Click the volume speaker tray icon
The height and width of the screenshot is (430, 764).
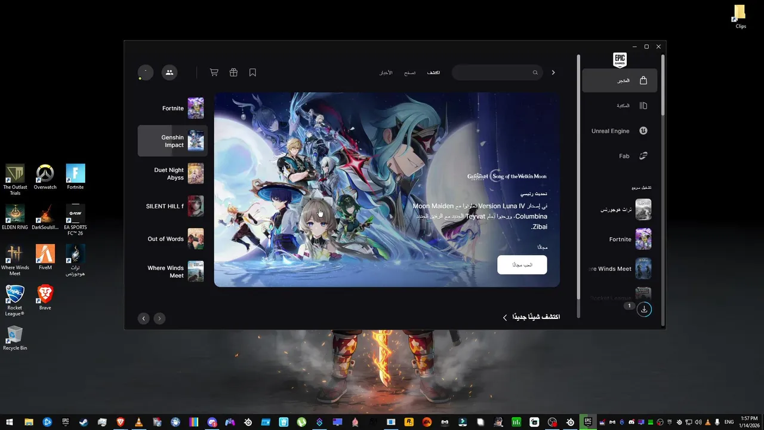[698, 422]
